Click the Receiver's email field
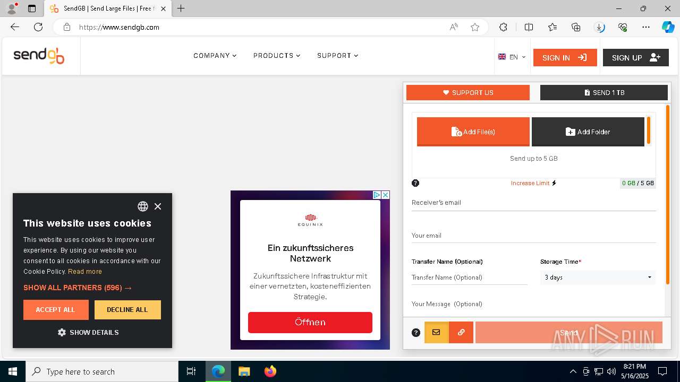 click(534, 203)
